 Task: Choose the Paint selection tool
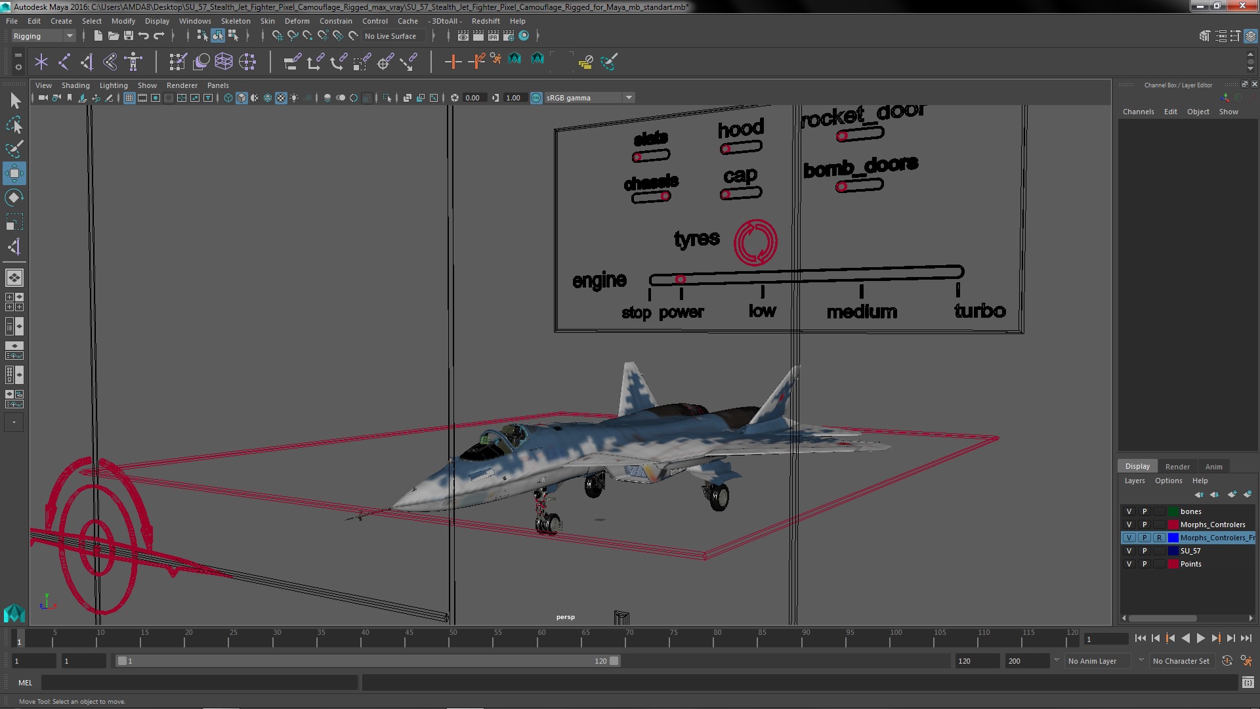pyautogui.click(x=14, y=149)
